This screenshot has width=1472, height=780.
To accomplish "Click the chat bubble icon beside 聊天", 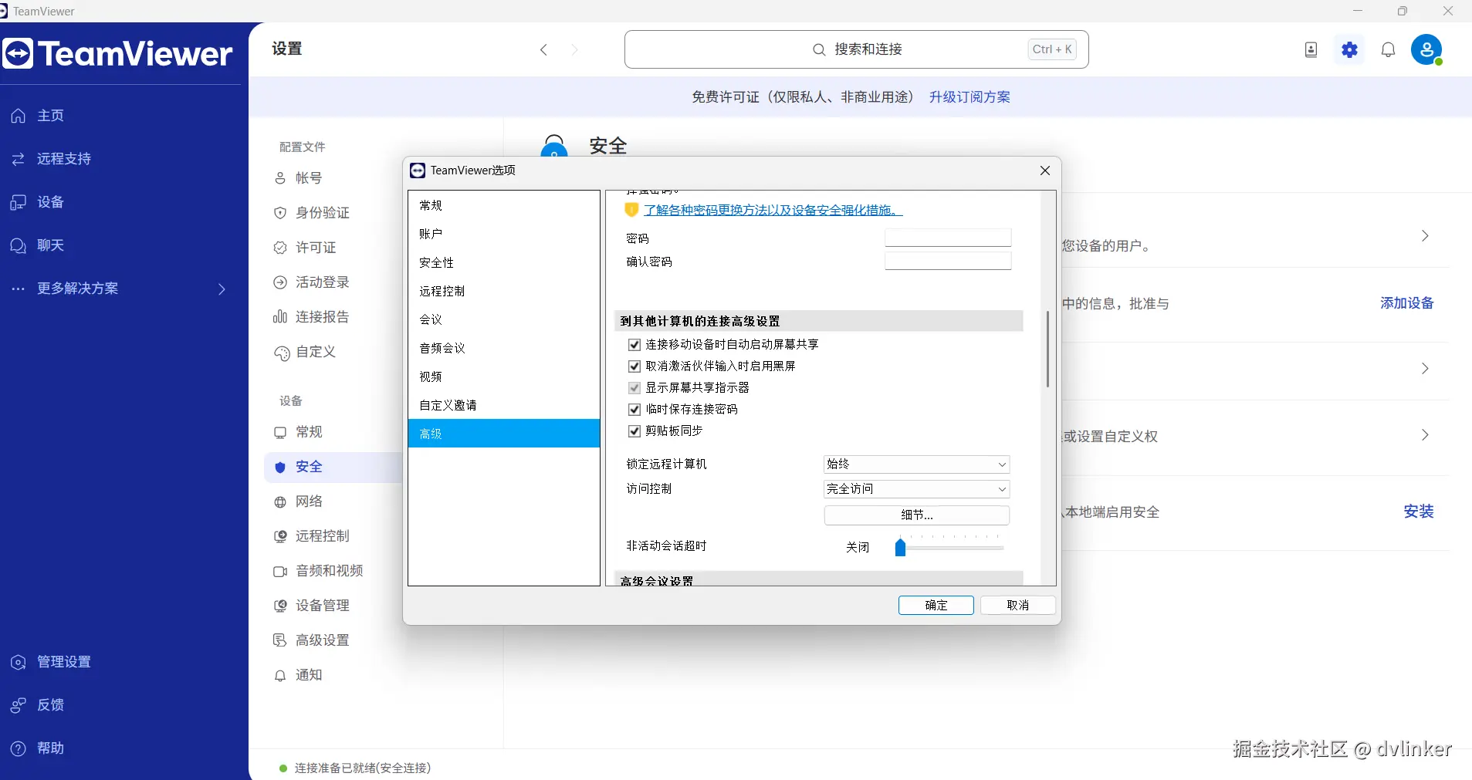I will [19, 245].
